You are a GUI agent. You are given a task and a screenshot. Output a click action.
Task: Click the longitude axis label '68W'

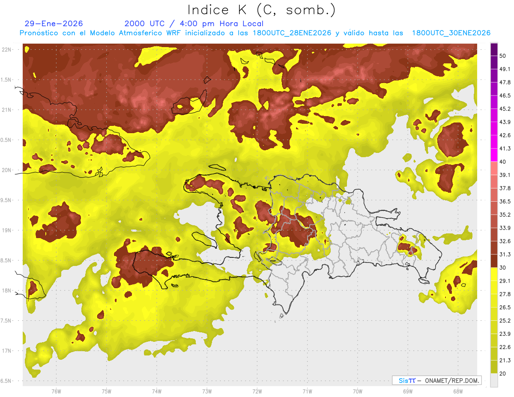(x=457, y=391)
